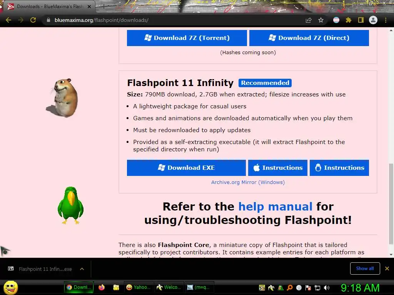The image size is (394, 295).
Task: Click the hamster animation image
Action: pos(63,98)
